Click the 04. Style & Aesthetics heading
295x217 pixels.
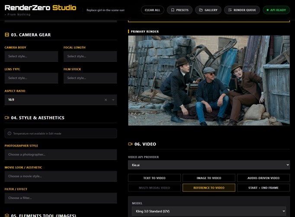click(x=38, y=118)
